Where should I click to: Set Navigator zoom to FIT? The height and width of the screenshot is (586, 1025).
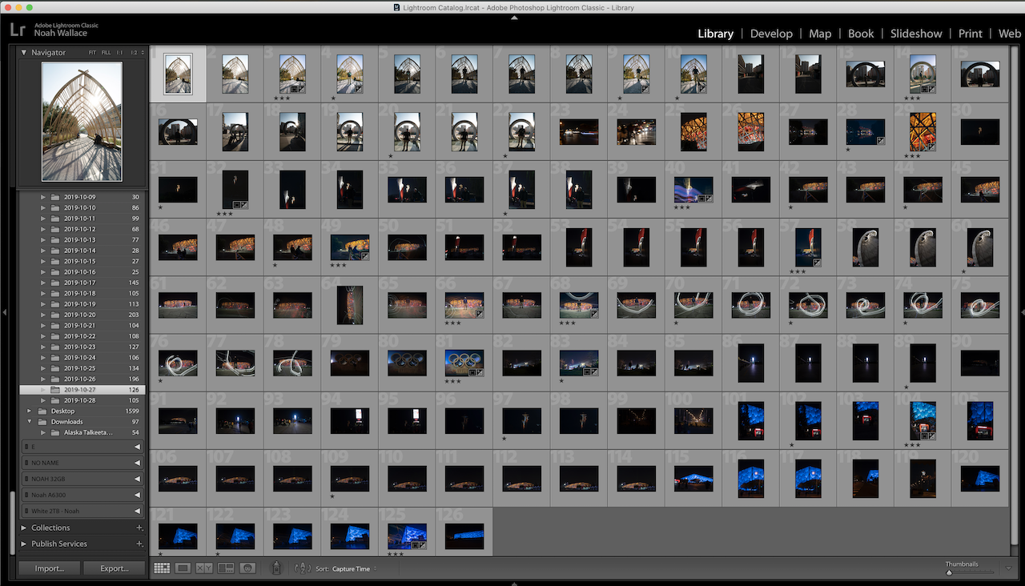tap(92, 53)
